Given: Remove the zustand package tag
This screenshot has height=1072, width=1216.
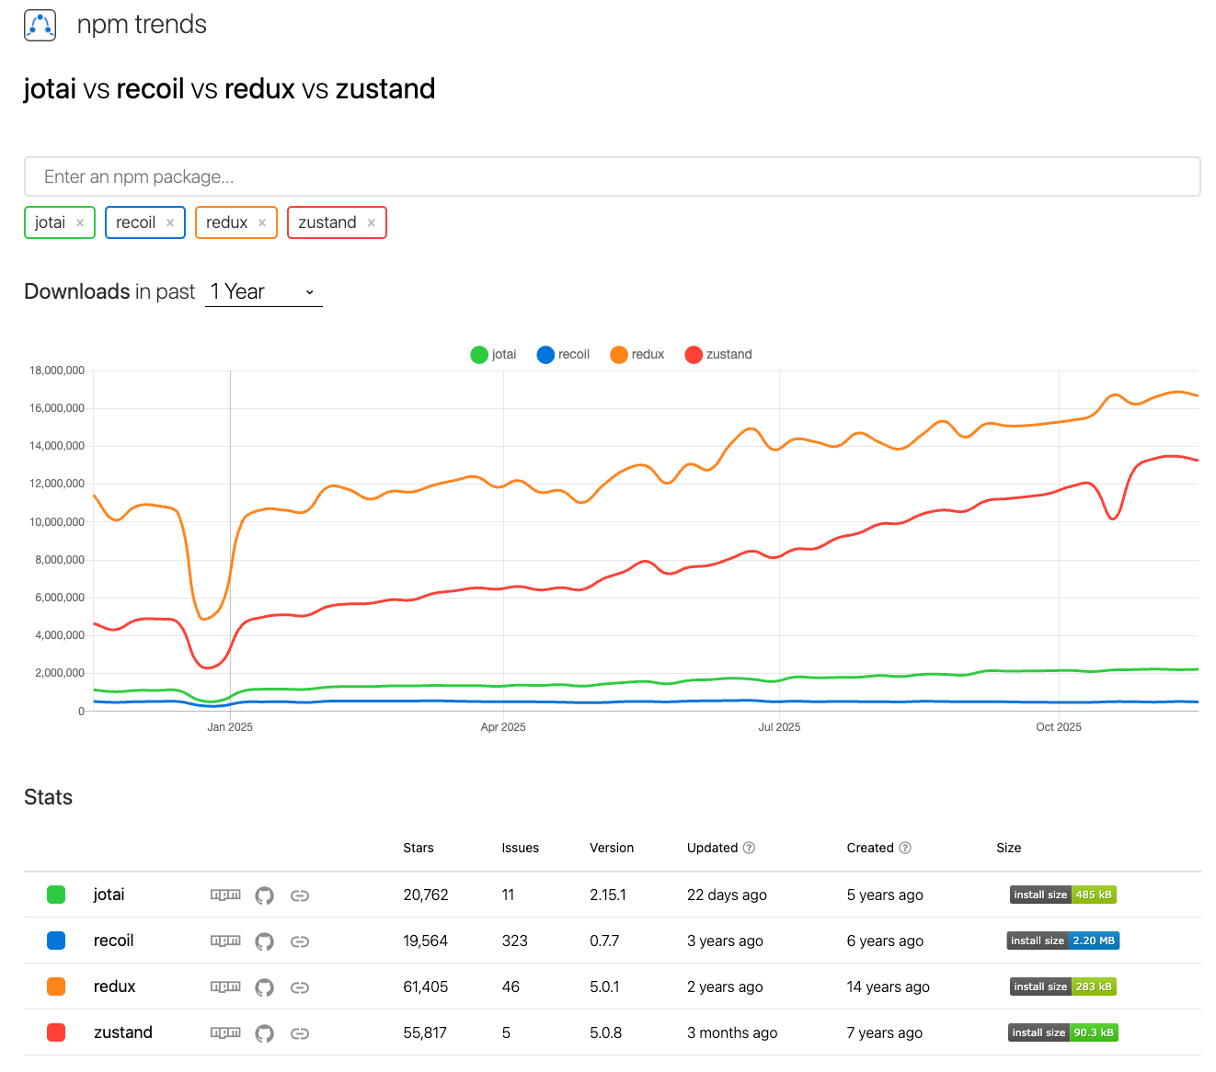Looking at the screenshot, I should point(372,222).
